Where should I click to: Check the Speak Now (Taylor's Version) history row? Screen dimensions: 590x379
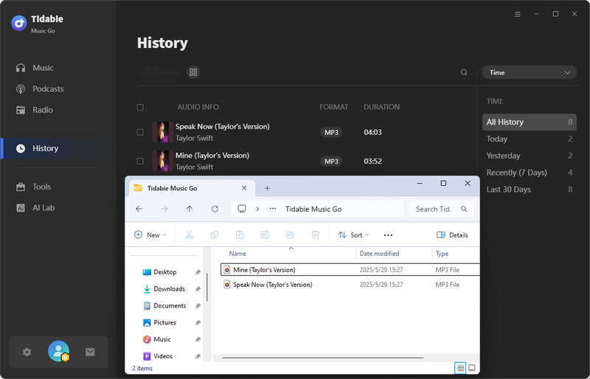(140, 133)
